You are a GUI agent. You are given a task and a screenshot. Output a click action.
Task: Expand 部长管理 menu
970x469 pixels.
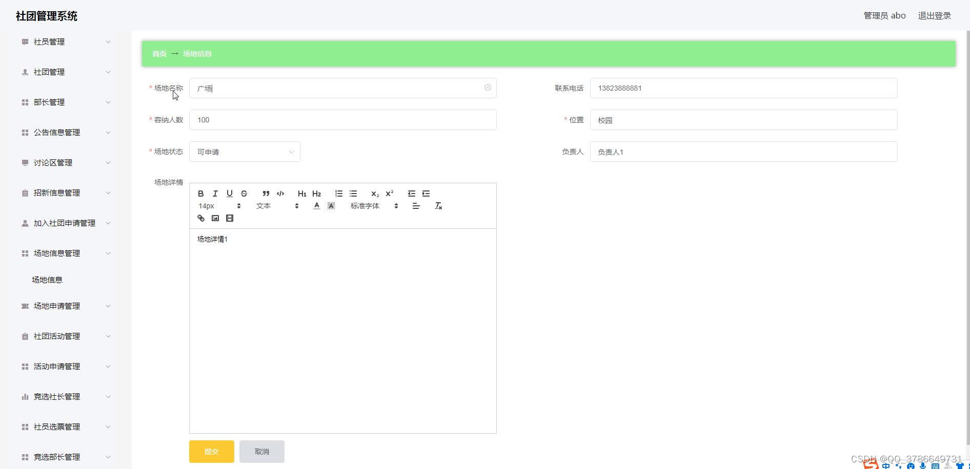coord(66,102)
